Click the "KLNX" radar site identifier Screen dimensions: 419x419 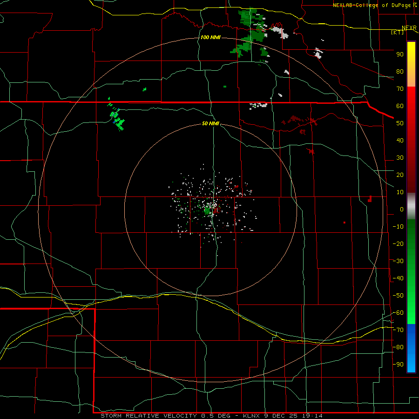(252, 416)
